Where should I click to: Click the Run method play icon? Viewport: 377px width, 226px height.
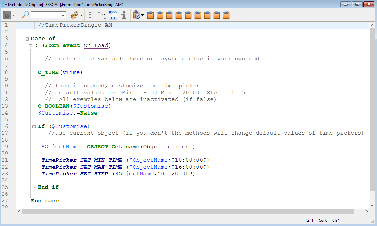(7, 15)
